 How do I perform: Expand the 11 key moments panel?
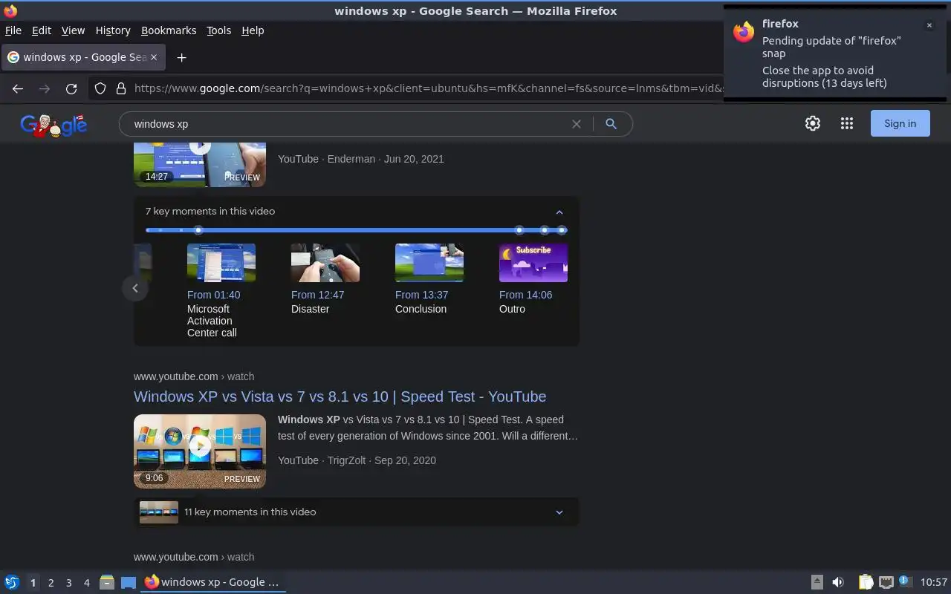coord(559,512)
